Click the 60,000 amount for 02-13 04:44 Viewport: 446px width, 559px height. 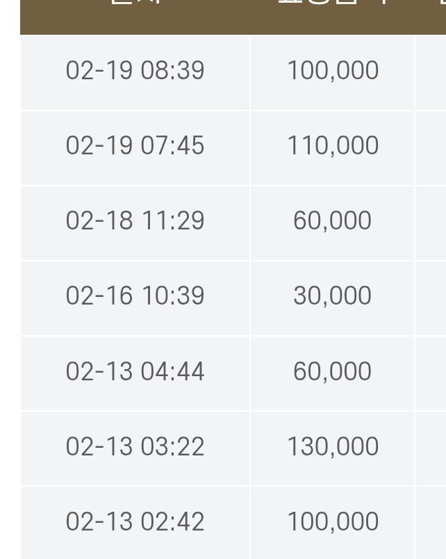(x=332, y=371)
